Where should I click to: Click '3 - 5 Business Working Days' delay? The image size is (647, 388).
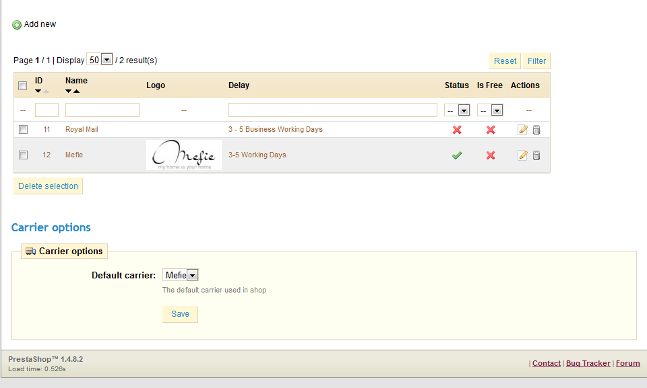point(275,129)
